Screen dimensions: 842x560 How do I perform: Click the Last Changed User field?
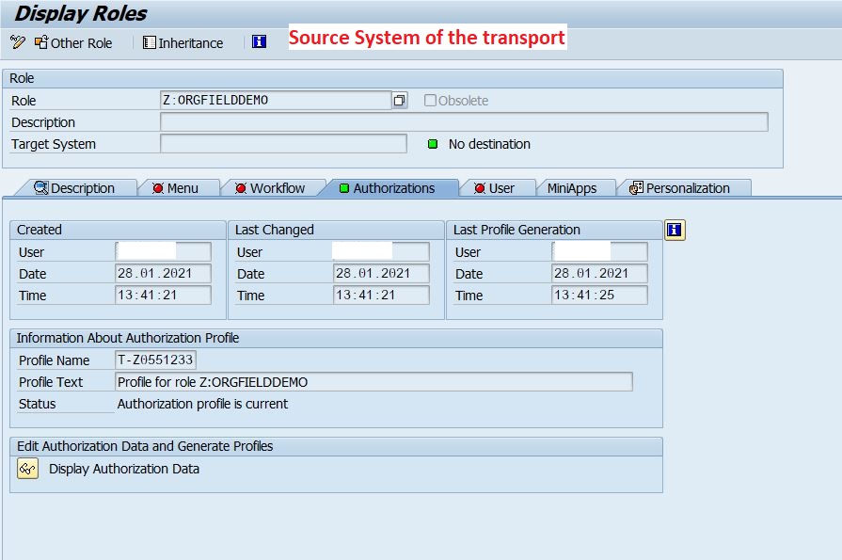(381, 251)
